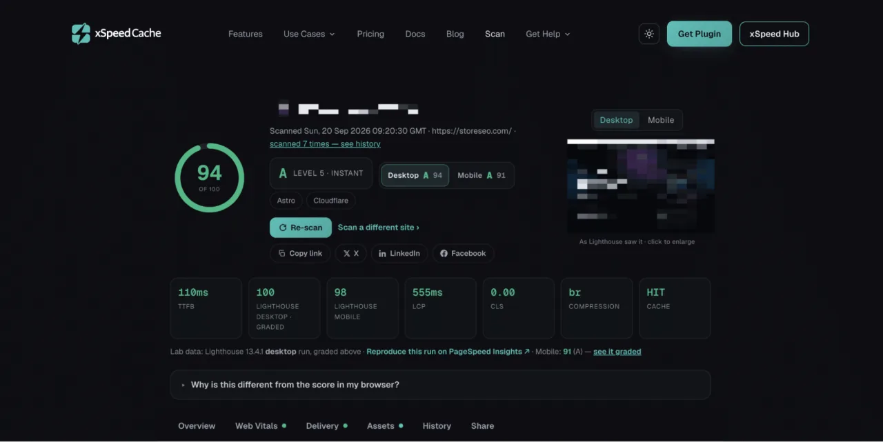Open 'scanned 7 times — see history' link

point(325,144)
